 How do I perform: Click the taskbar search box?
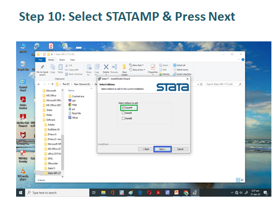(x=57, y=193)
